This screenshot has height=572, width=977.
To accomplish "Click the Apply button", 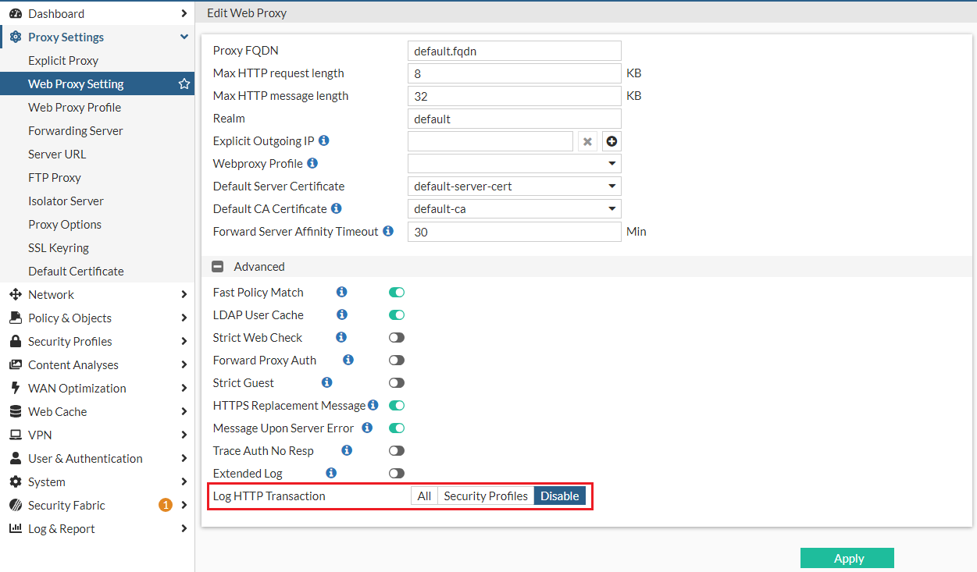I will tap(847, 558).
